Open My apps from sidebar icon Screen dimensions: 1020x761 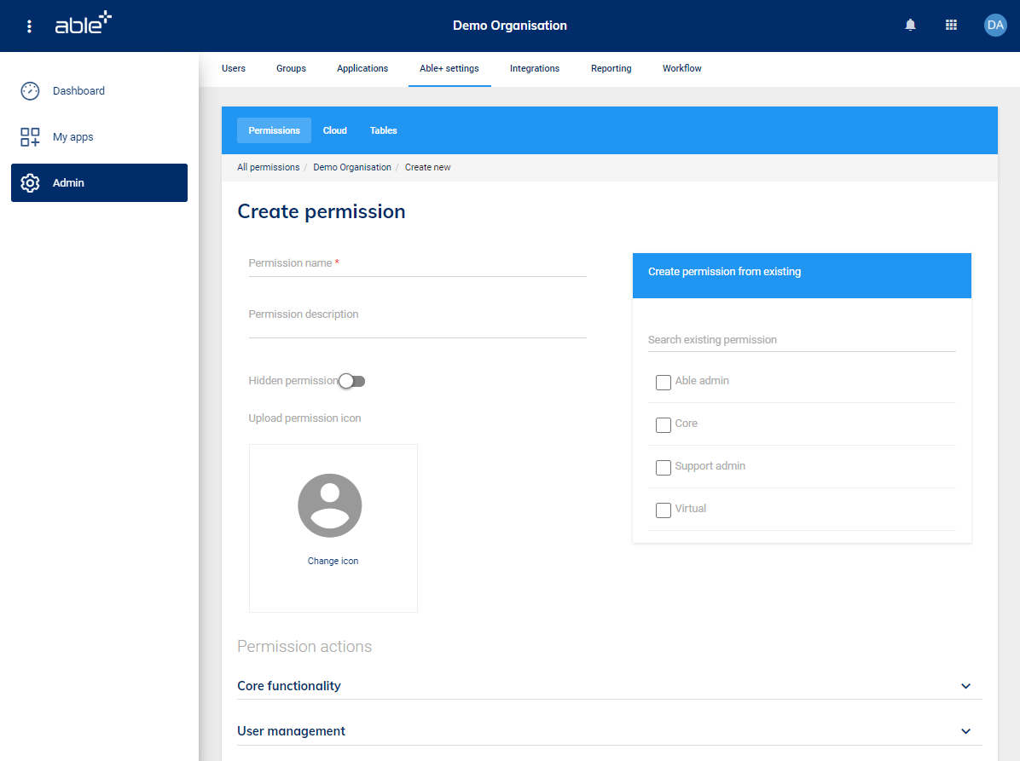(31, 137)
